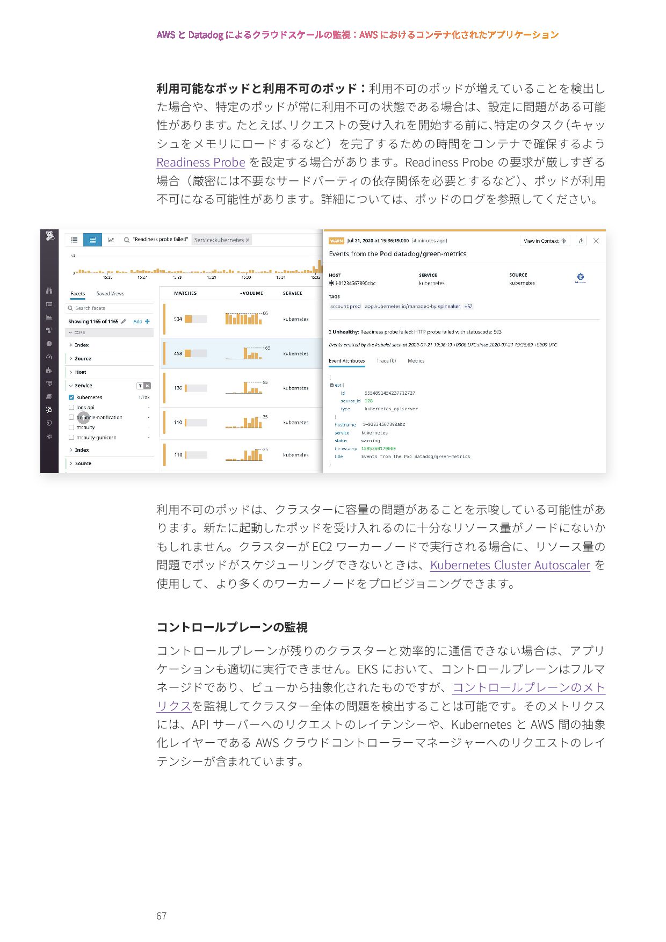Open the Datadog bone-dog logo home
The height and width of the screenshot is (942, 666).
(x=50, y=236)
